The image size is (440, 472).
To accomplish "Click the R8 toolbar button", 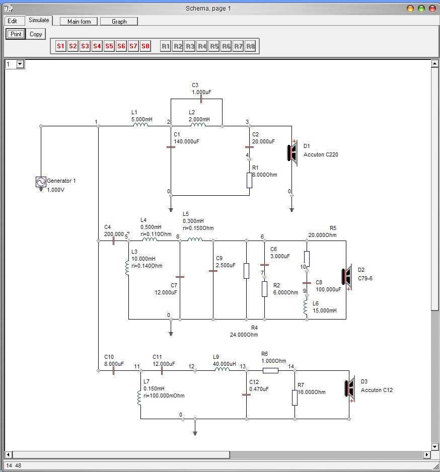I will [250, 46].
